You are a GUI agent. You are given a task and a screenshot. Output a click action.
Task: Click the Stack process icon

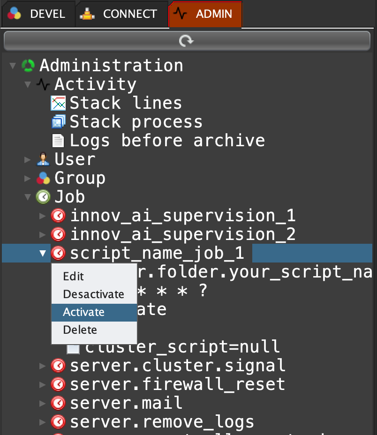click(x=58, y=122)
